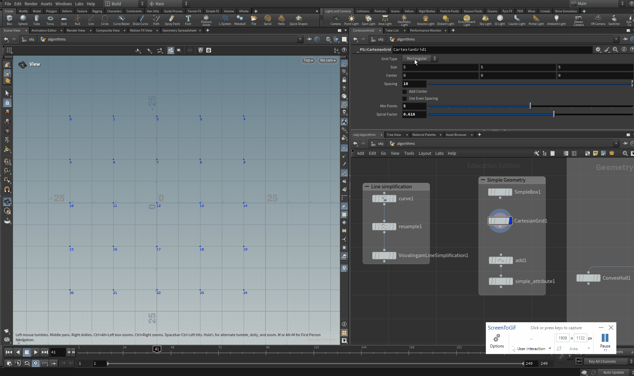Select the Helix shelf tool
The width and height of the screenshot is (634, 376).
pos(281,20)
